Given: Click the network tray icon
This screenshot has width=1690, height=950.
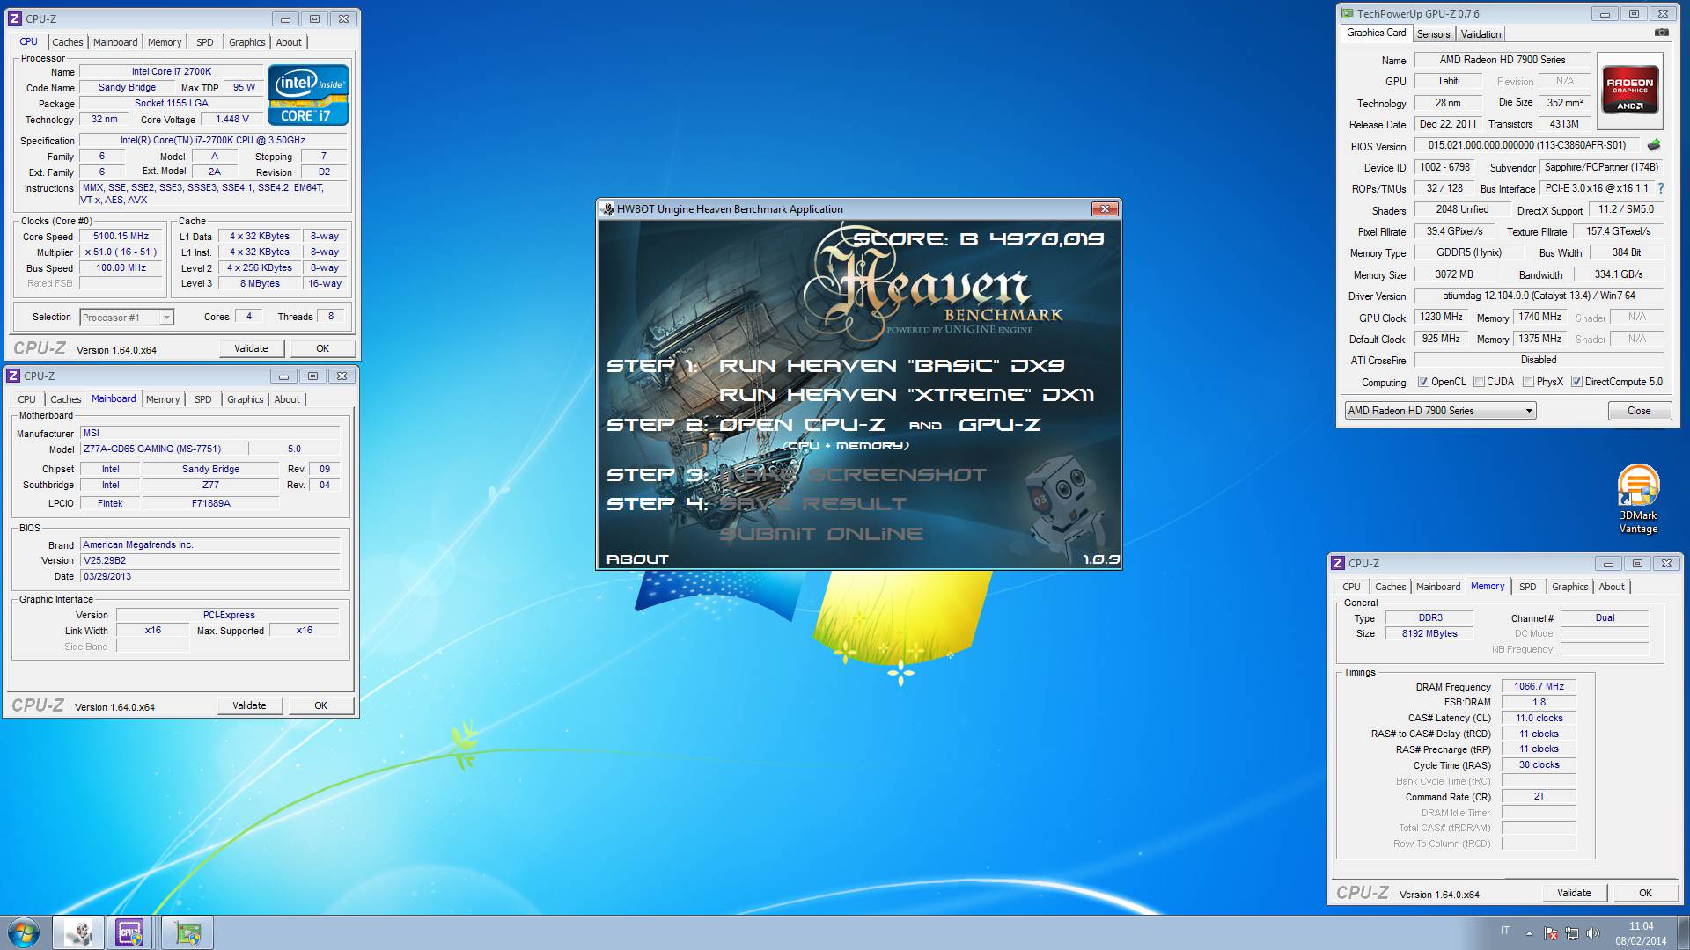Looking at the screenshot, I should point(1572,933).
